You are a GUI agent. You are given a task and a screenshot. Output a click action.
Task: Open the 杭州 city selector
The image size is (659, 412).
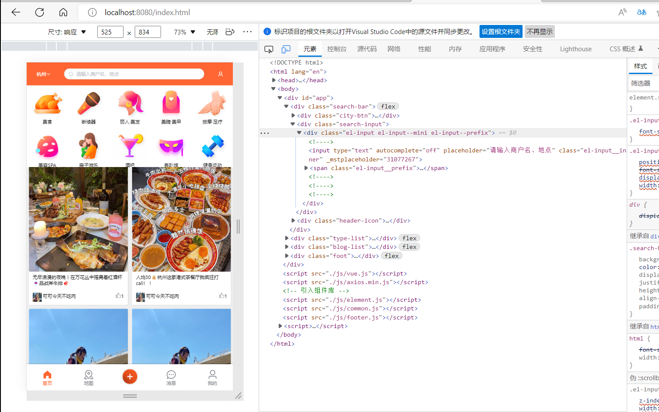(43, 74)
